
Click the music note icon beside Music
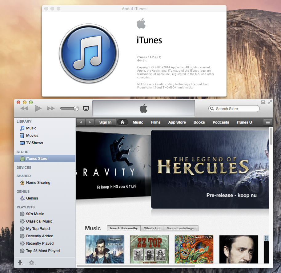click(x=22, y=128)
